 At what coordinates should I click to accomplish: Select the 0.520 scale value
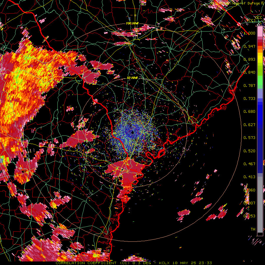[249, 151]
